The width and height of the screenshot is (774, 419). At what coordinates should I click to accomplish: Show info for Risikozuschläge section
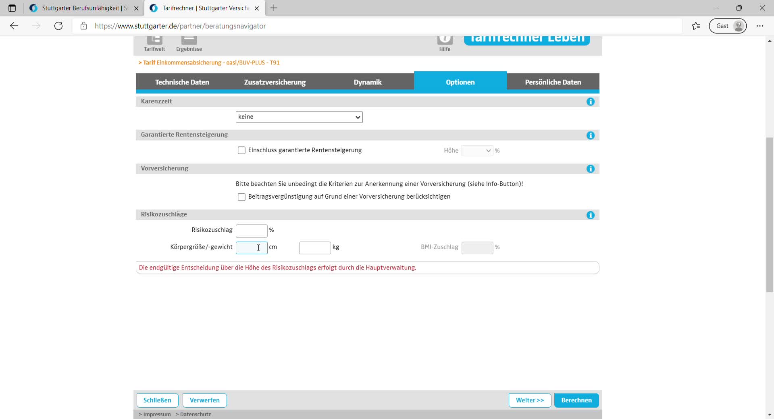(590, 215)
